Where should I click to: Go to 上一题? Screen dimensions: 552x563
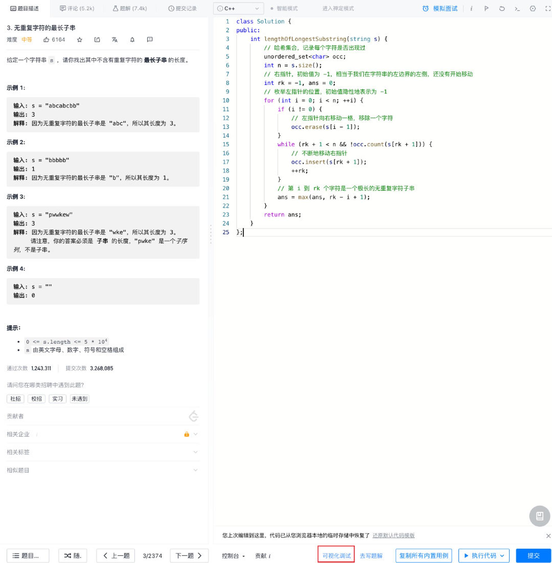coord(115,555)
